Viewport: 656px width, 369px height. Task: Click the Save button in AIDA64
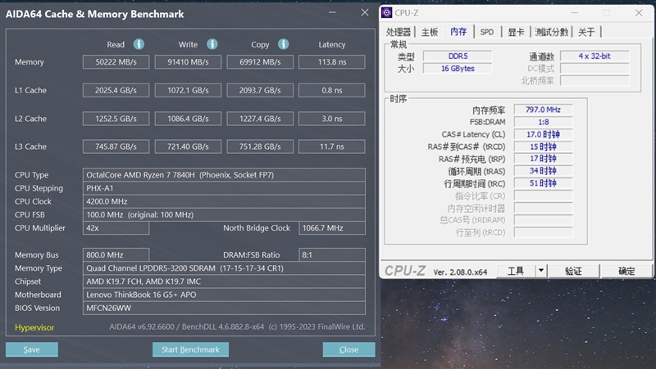point(32,349)
